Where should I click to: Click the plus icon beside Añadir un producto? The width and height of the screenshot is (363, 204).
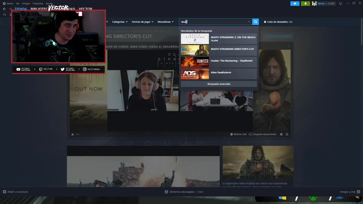4,192
